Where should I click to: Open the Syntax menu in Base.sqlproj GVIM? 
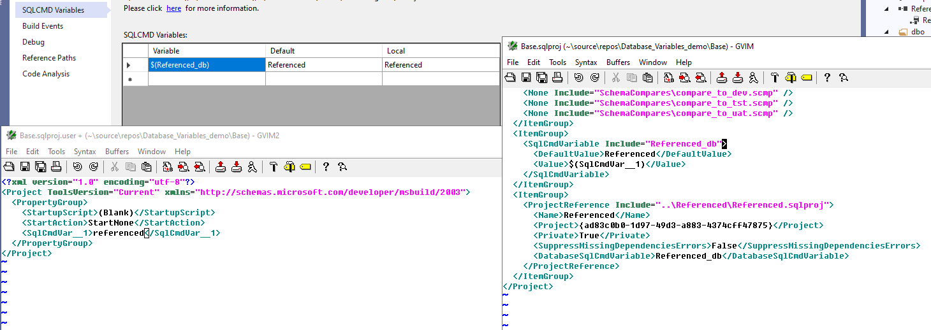coord(586,62)
